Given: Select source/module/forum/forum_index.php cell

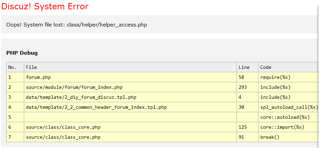Looking at the screenshot, I should click(x=130, y=87).
